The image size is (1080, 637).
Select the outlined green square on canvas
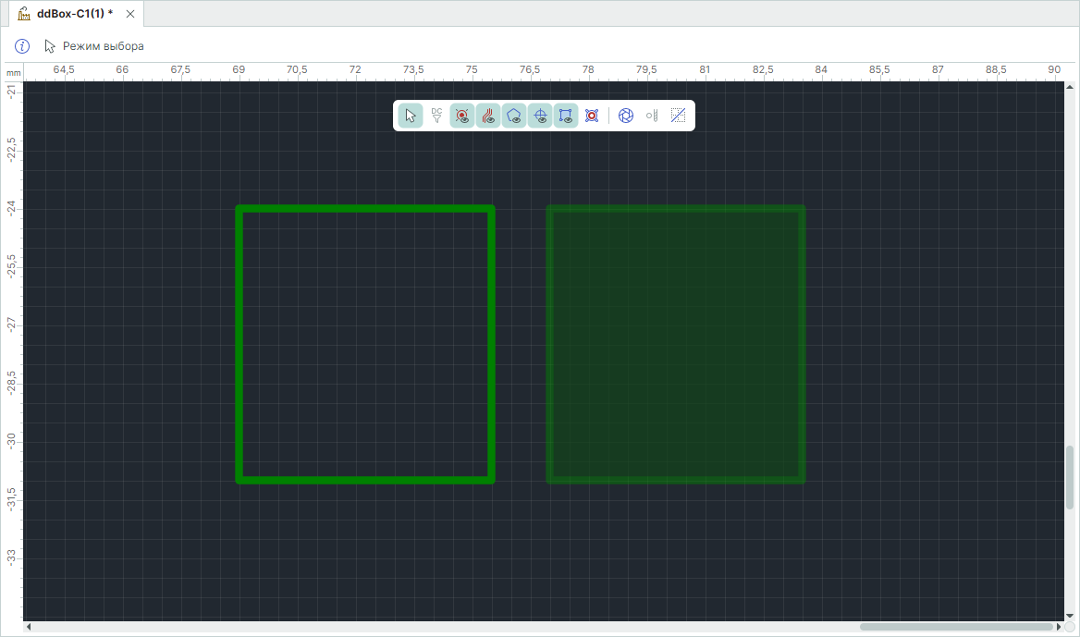tap(239, 344)
